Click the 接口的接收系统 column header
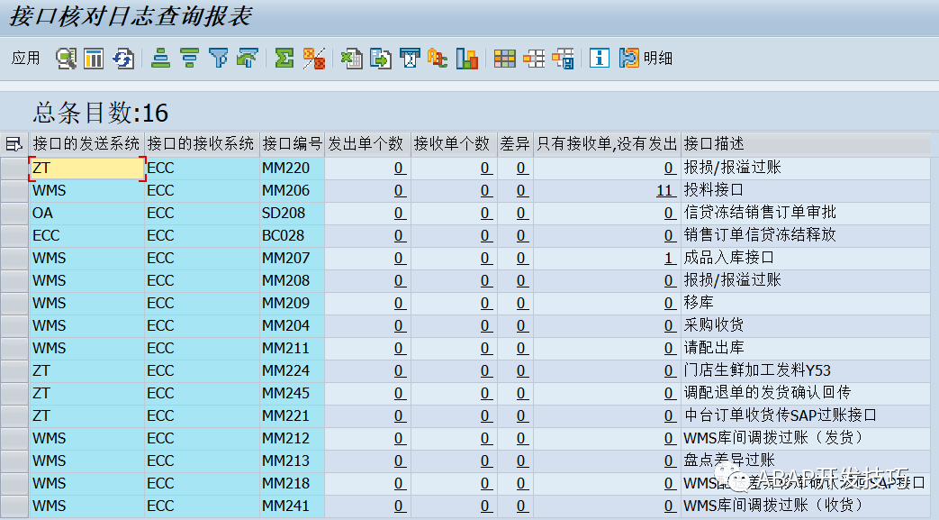The image size is (939, 520). (x=202, y=144)
